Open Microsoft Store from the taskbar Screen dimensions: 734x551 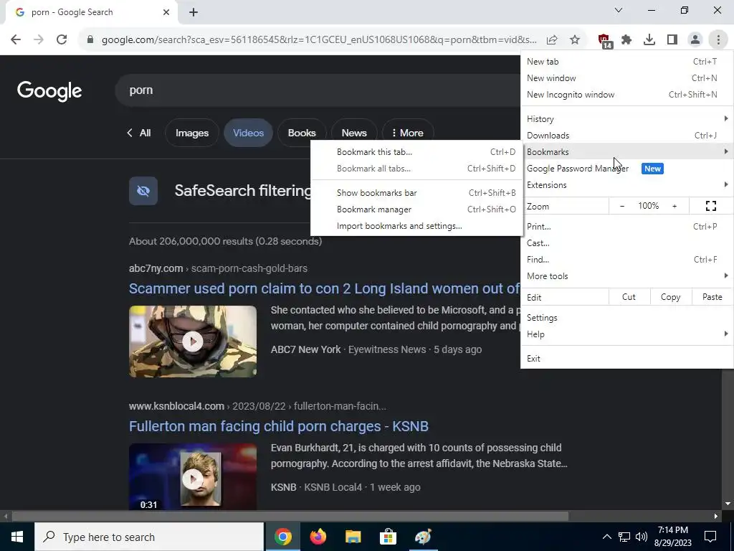388,537
